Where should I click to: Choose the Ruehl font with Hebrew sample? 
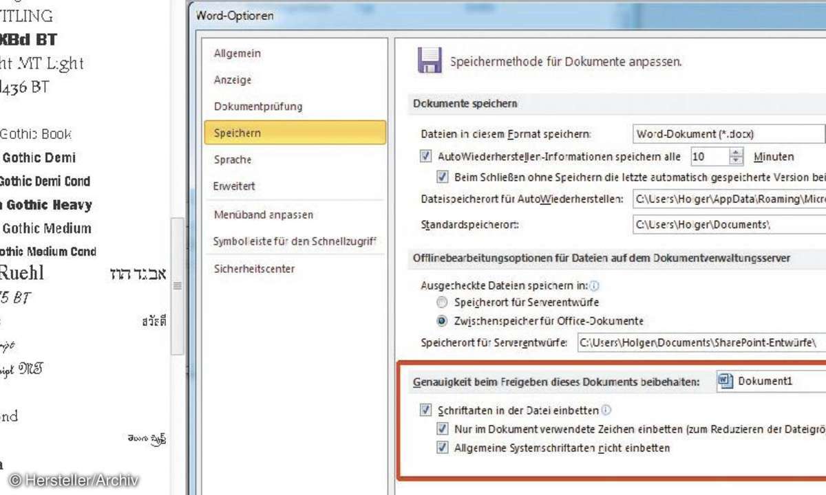[83, 273]
